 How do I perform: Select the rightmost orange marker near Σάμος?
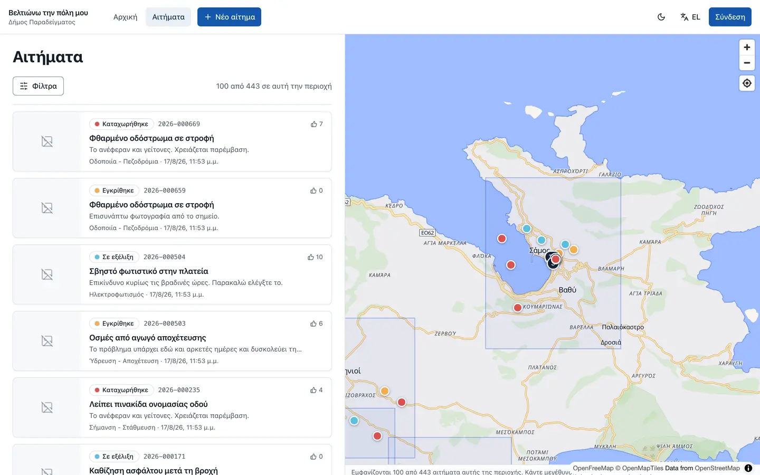[574, 250]
